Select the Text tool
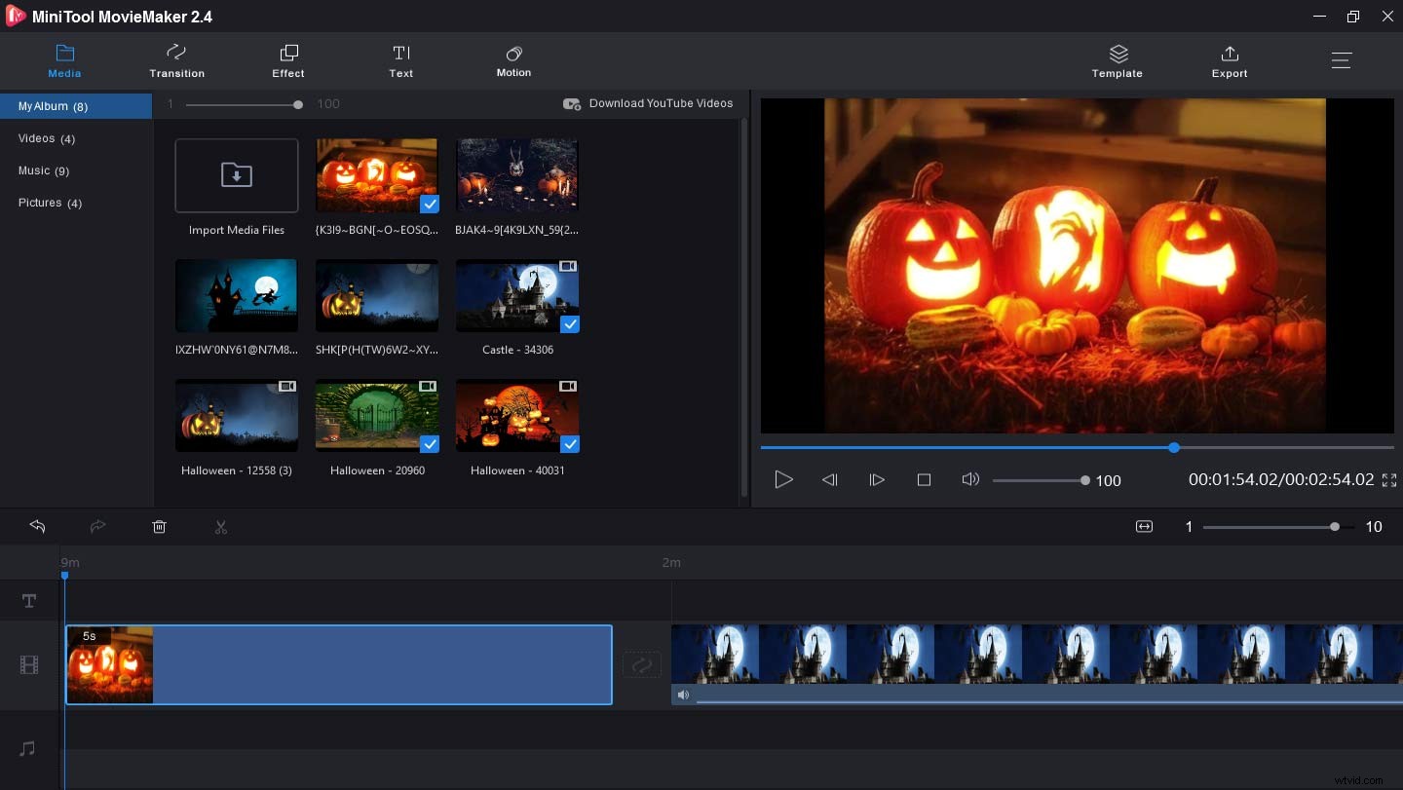Image resolution: width=1403 pixels, height=790 pixels. (x=401, y=60)
